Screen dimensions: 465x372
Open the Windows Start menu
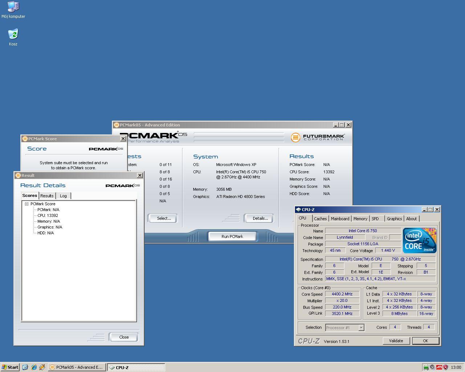[x=10, y=367]
